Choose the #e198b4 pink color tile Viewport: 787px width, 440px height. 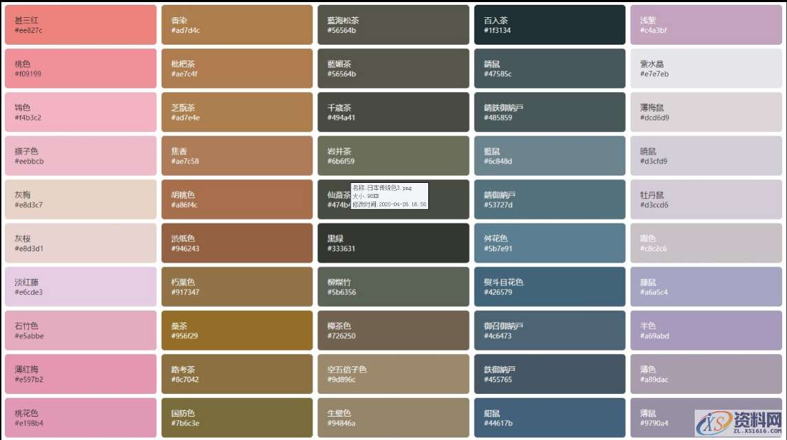81,417
